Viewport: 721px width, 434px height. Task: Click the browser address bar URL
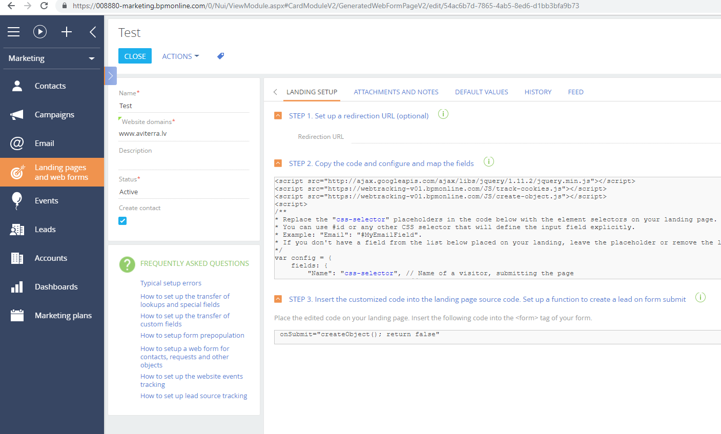coord(326,6)
